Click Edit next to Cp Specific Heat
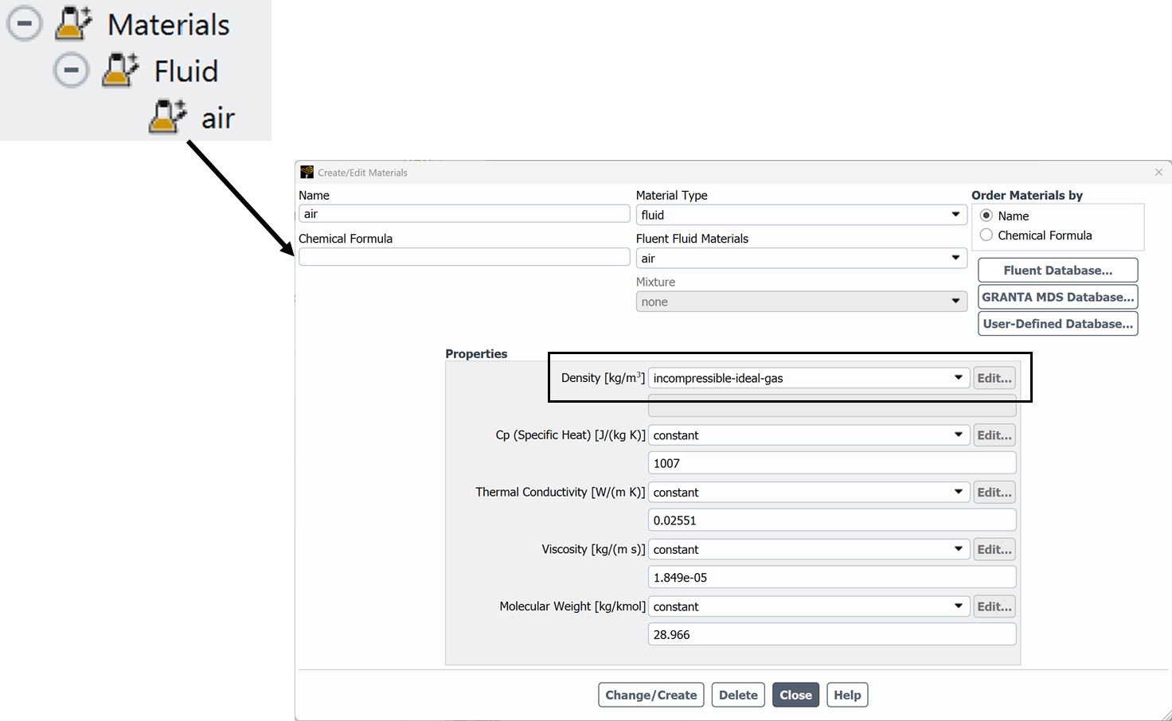The height and width of the screenshot is (721, 1172). 994,435
